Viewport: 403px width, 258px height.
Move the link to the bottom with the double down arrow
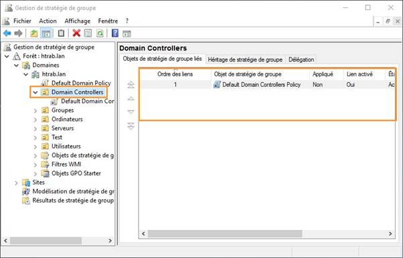(131, 126)
